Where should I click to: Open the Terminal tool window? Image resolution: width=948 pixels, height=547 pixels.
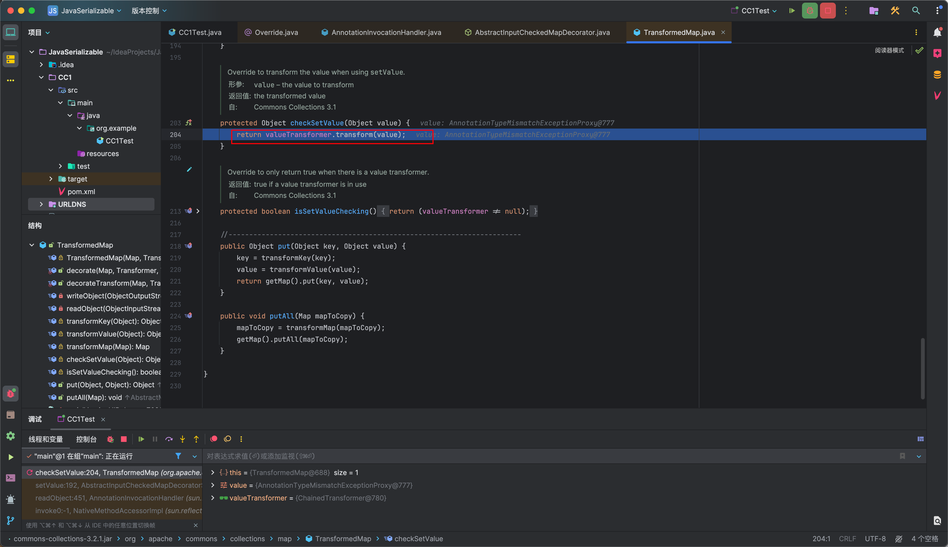(11, 478)
